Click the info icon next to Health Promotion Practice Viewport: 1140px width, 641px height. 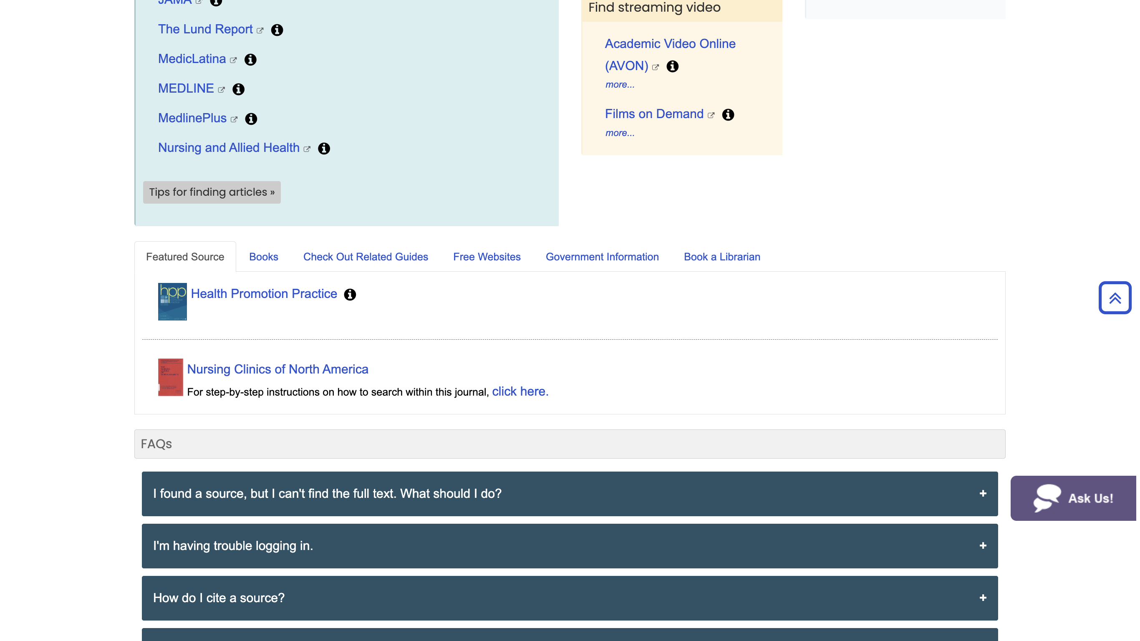[x=350, y=294]
